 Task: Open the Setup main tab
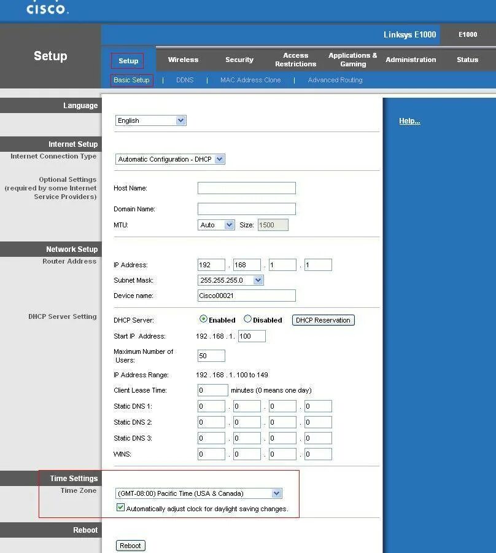point(128,61)
